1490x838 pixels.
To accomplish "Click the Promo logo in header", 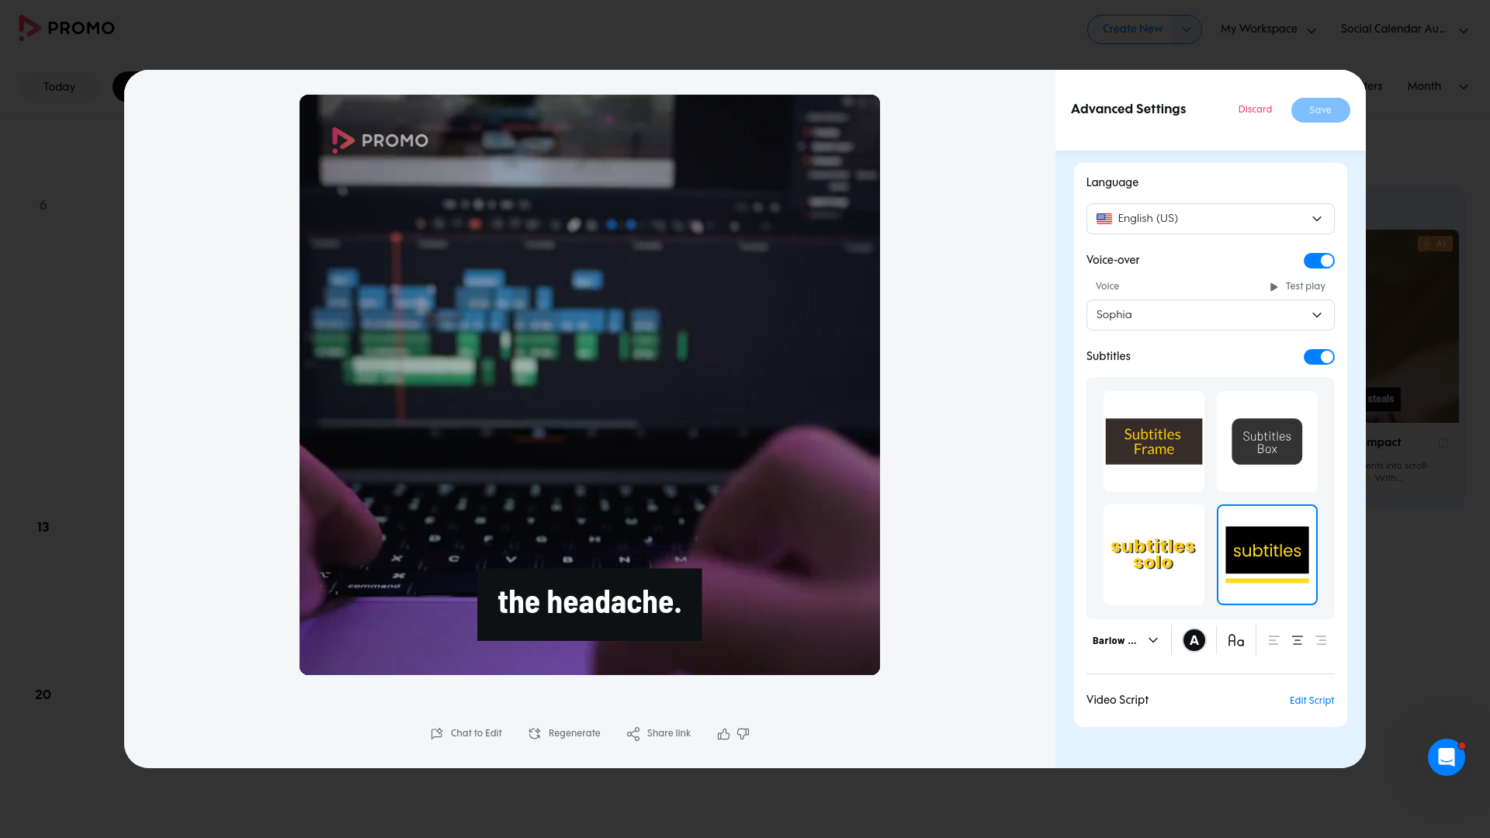I will [x=67, y=28].
